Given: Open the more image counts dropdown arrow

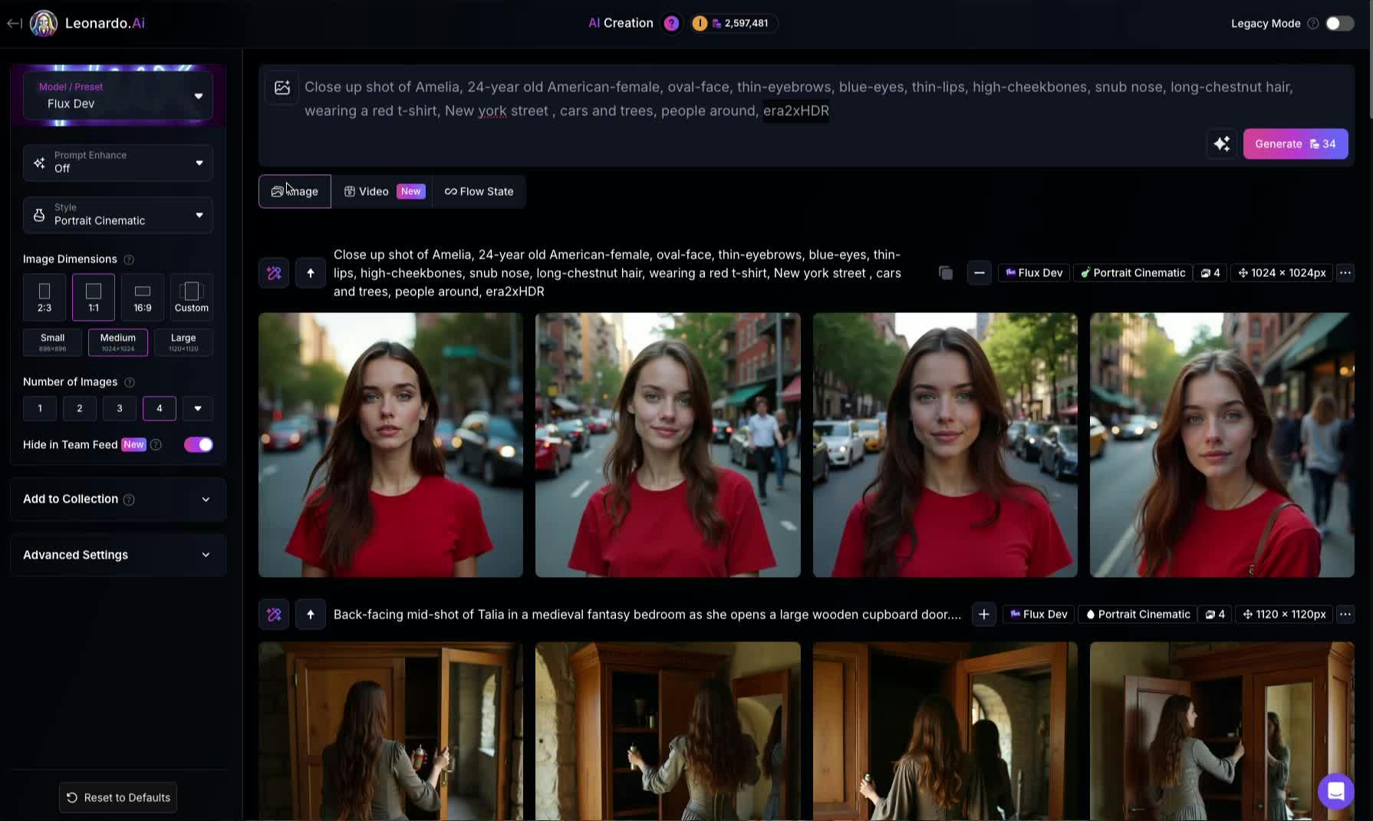Looking at the screenshot, I should 198,408.
